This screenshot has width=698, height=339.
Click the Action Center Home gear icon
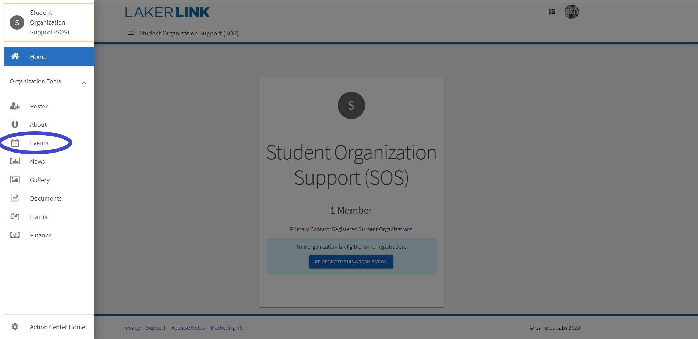(15, 327)
